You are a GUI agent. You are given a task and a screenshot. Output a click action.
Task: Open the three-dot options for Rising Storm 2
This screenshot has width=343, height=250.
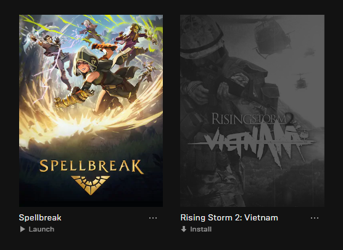(x=315, y=218)
